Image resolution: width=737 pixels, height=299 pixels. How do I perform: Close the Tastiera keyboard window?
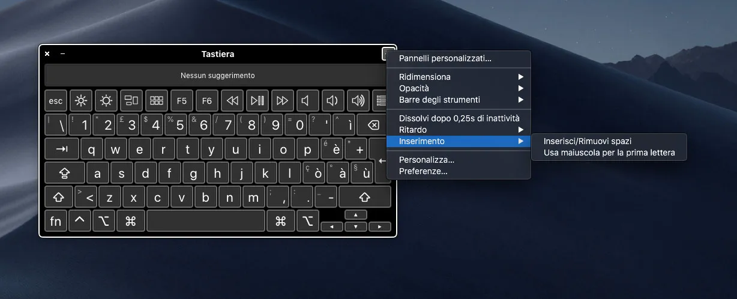[47, 54]
